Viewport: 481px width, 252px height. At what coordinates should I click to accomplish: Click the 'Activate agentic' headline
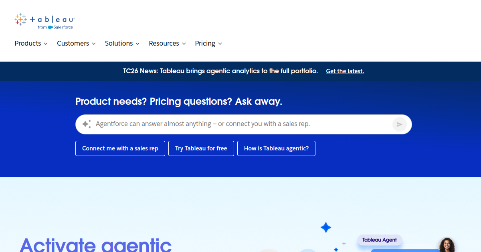tap(95, 244)
